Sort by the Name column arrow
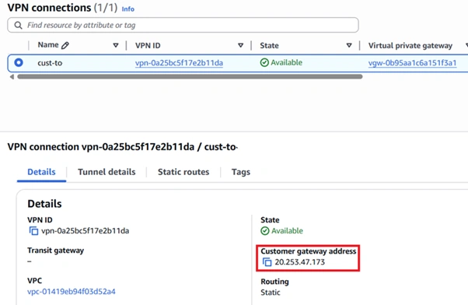Viewport: 468px width, 305px height. pos(116,45)
